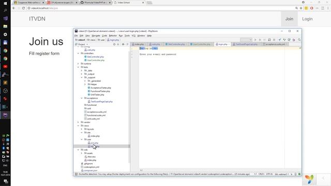Click the Undo/Revert arrow icon in PhpStorm toolbar
Viewport: 331px width, 186px height.
[294, 40]
